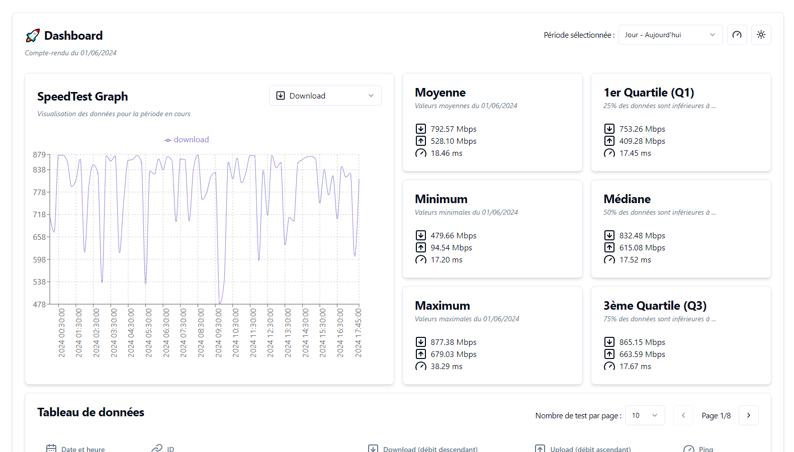Click the '528.10 Mbps' average upload value
Viewport: 794px width, 452px height.
tap(454, 141)
